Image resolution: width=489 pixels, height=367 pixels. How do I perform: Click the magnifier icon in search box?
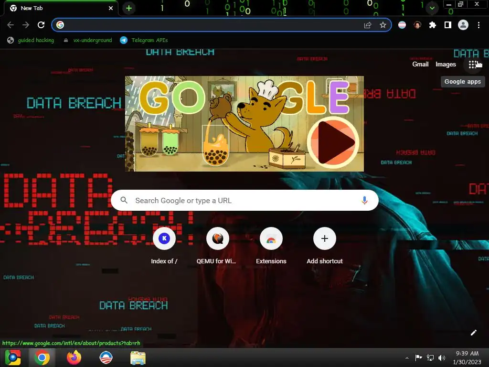click(124, 200)
